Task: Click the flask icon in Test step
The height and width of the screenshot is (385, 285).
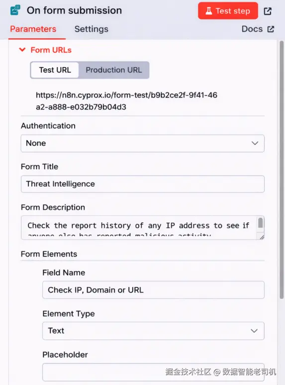Action: [209, 11]
